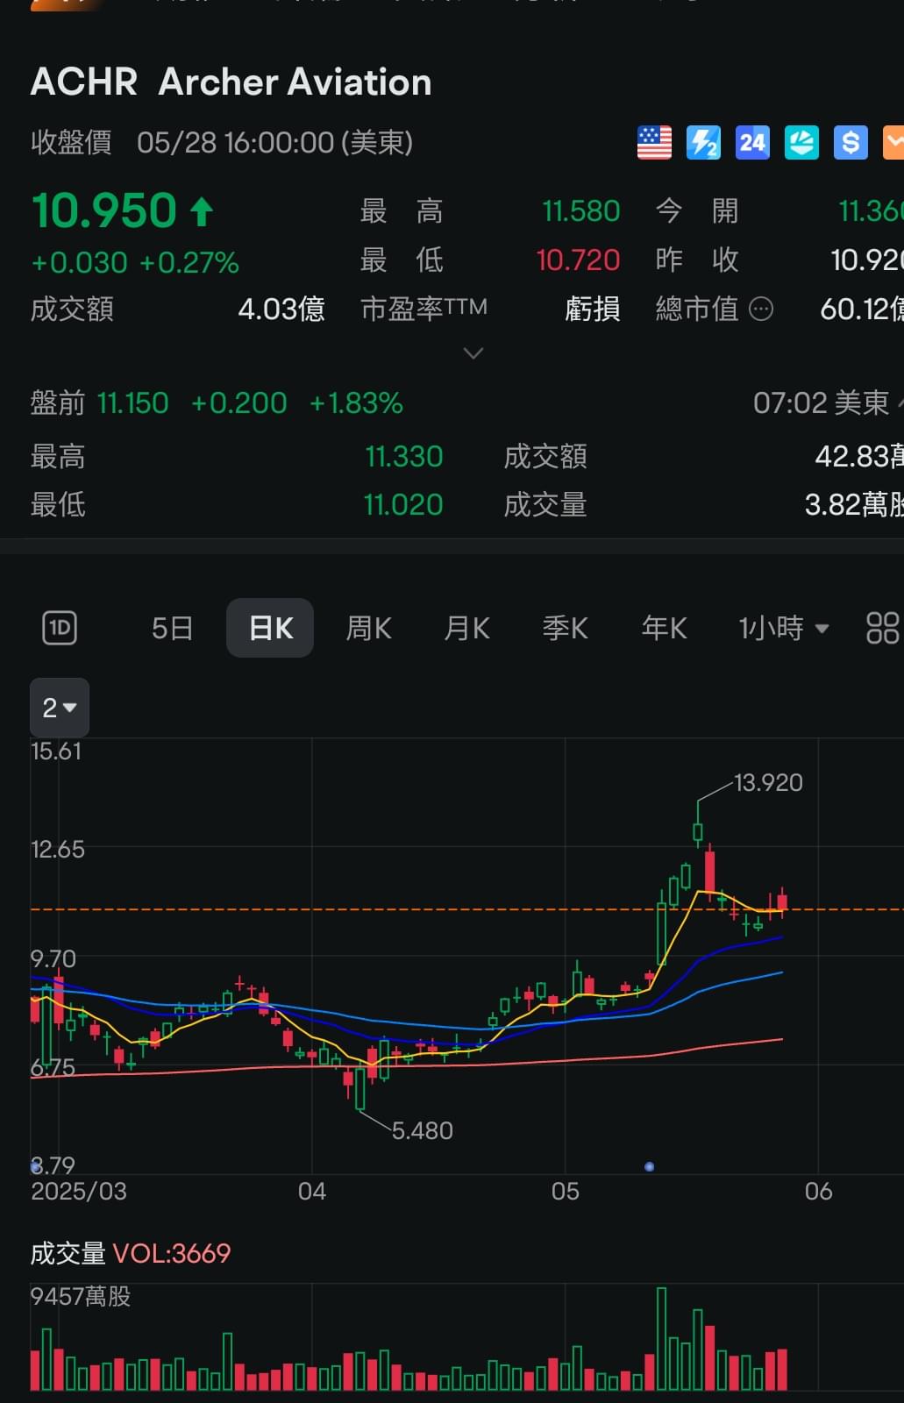Switch to the 年K yearly tab
Viewport: 904px width, 1403px height.
pos(664,628)
